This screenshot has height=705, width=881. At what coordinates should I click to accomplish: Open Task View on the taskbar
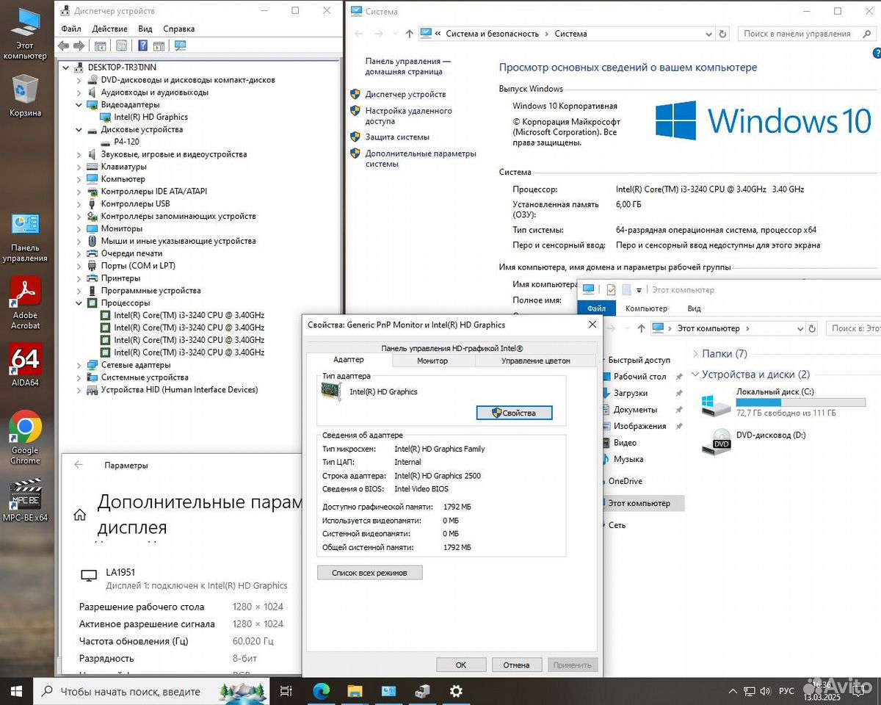pos(286,691)
